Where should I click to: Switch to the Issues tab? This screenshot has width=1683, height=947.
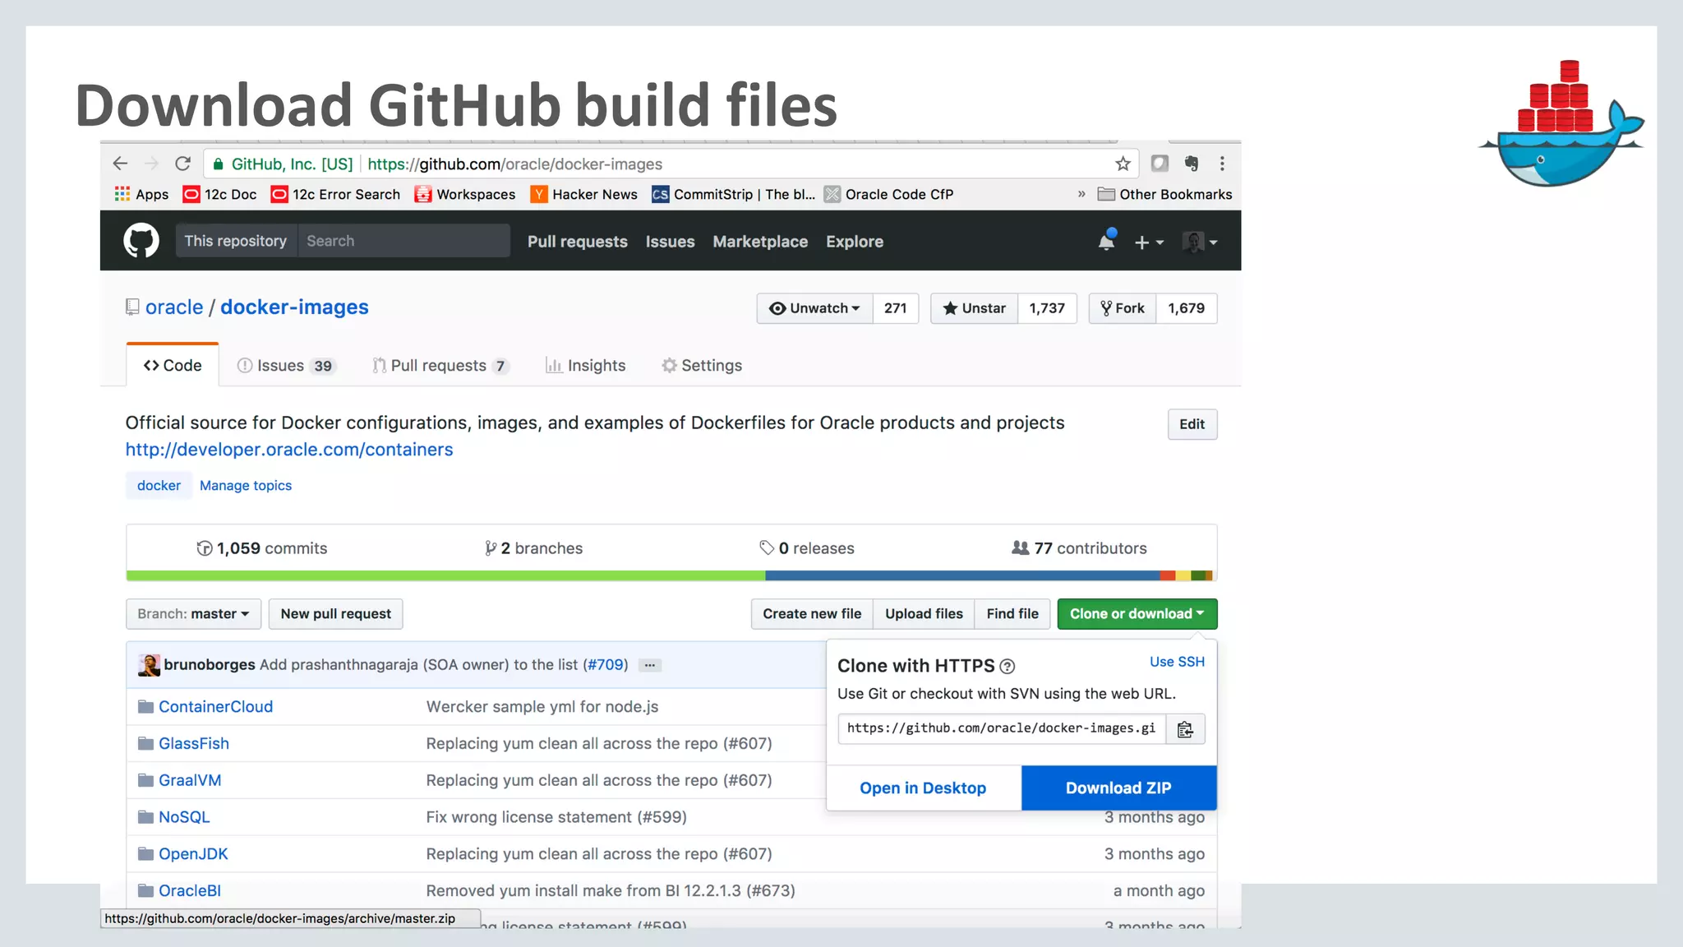pyautogui.click(x=286, y=366)
